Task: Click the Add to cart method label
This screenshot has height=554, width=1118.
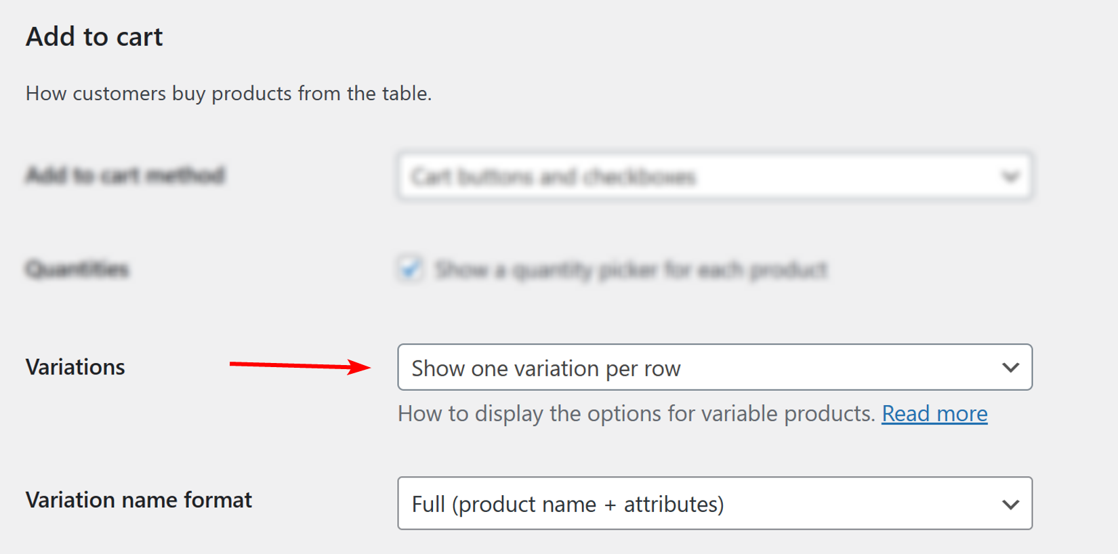Action: tap(125, 175)
